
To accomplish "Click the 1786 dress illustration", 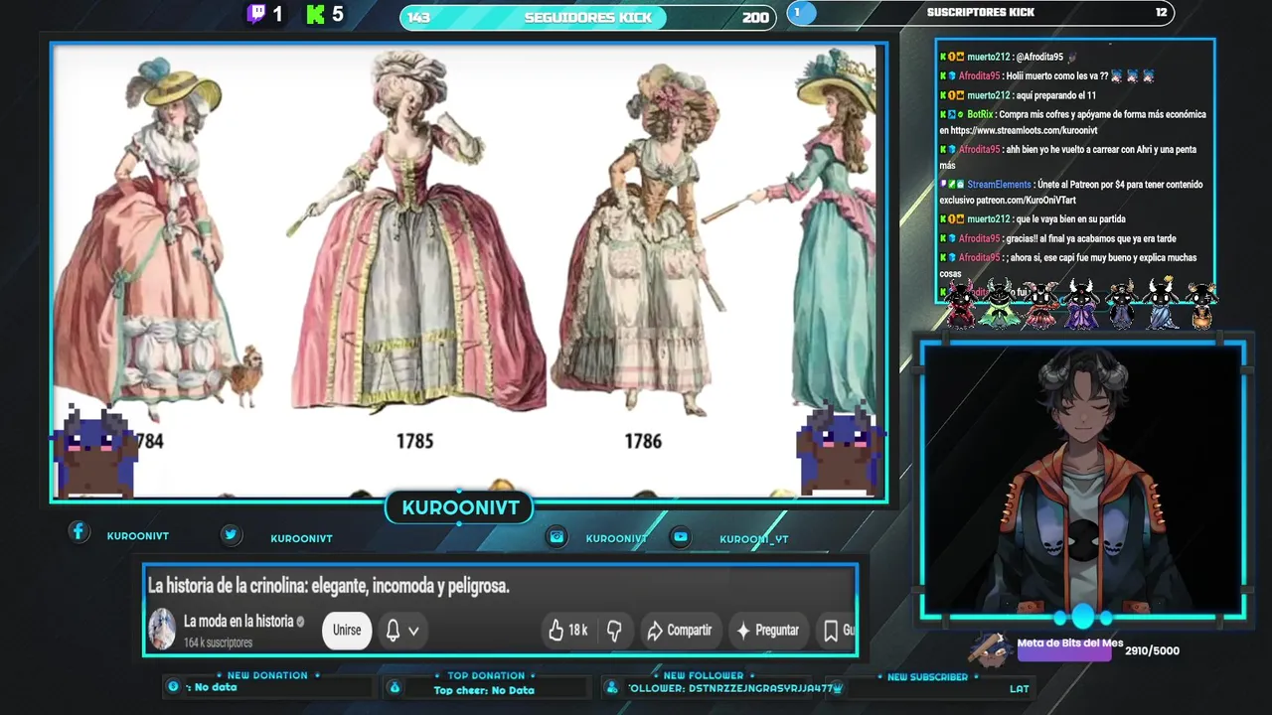I will [x=641, y=238].
